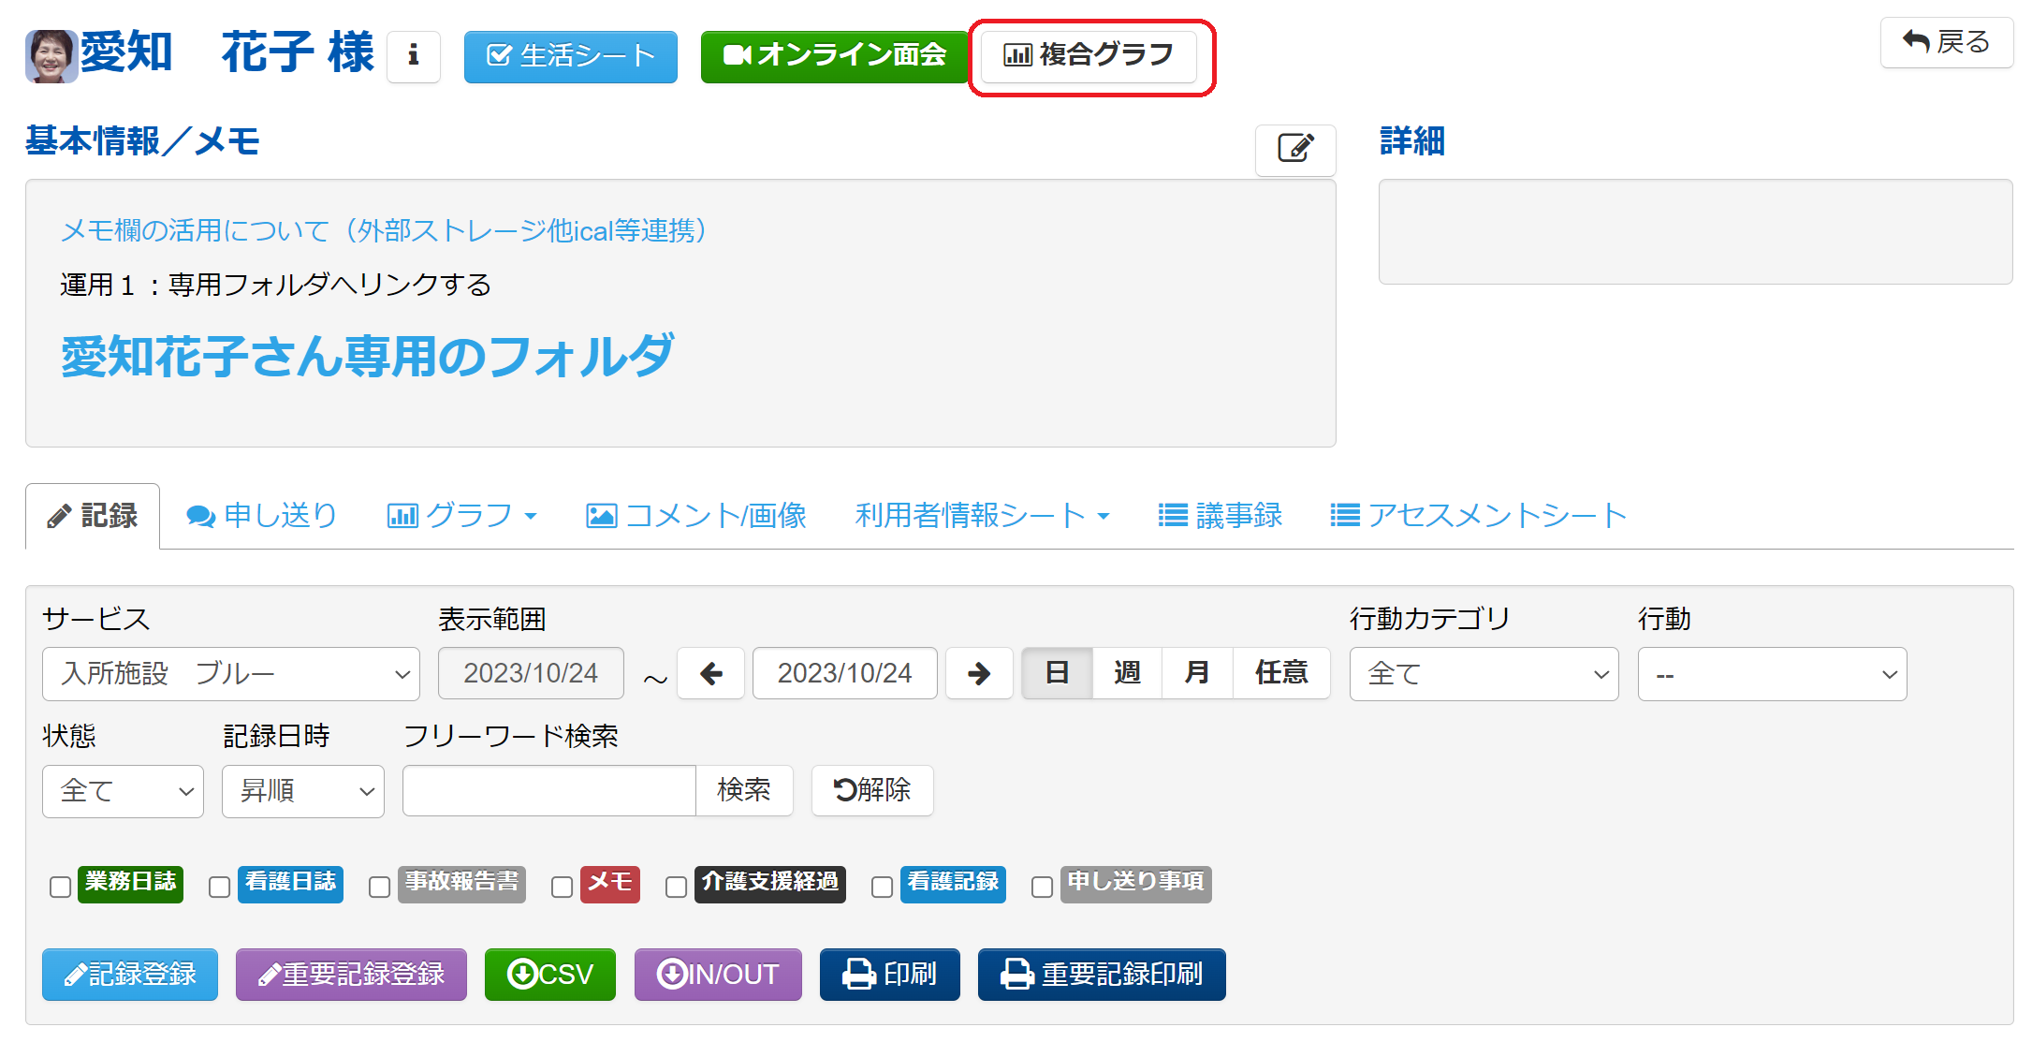This screenshot has height=1042, width=2032.
Task: Click the info 'i' icon button
Action: coord(413,56)
